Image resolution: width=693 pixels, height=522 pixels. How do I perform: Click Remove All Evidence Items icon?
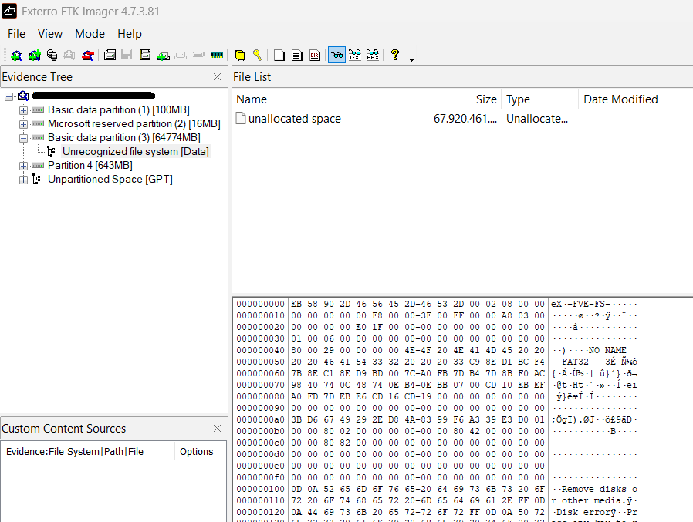pos(88,55)
